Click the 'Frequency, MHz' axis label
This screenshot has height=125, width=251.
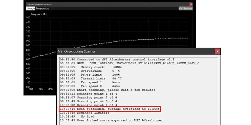coord(39,14)
